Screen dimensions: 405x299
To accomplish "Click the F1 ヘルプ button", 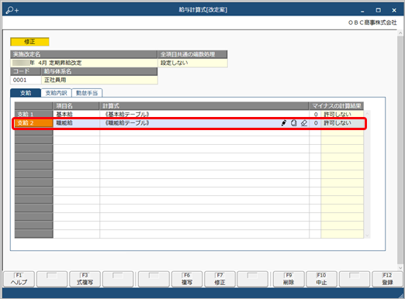I will click(x=19, y=279).
